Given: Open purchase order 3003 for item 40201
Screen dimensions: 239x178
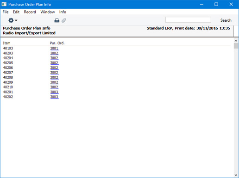Looking at the screenshot, I should (54, 92).
